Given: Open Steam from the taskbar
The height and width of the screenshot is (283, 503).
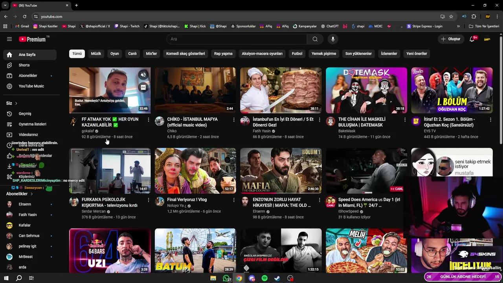Looking at the screenshot, I should click(277, 278).
